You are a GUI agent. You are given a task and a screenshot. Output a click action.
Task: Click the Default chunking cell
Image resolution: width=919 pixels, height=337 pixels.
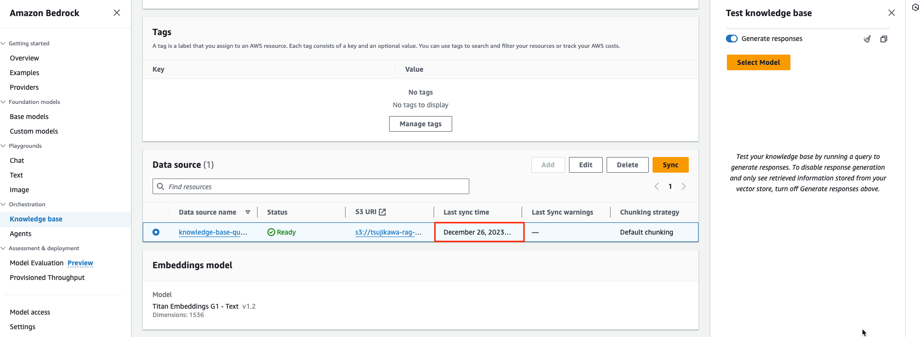click(x=647, y=232)
